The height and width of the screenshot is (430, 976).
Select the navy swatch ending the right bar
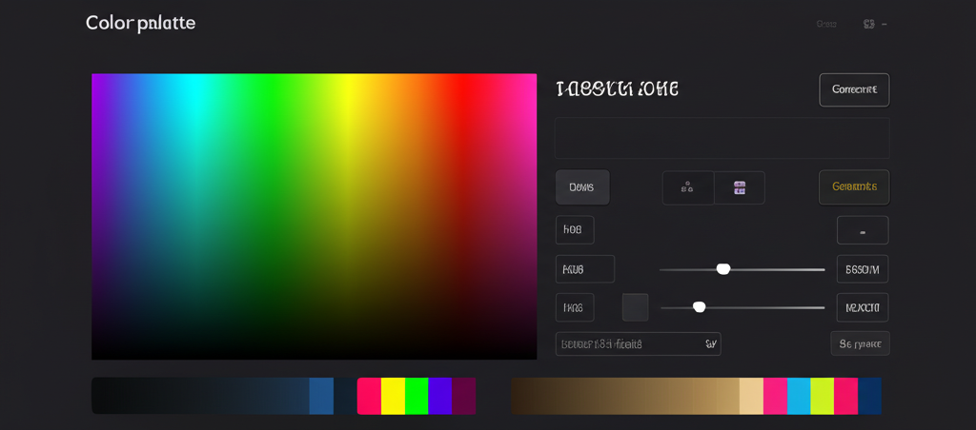click(x=869, y=396)
